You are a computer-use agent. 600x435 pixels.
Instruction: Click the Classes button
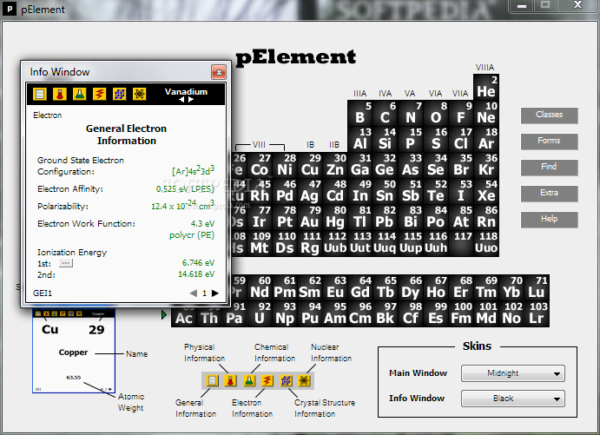pos(549,115)
